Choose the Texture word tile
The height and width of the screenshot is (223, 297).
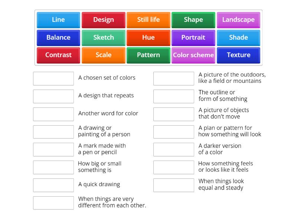[x=238, y=55]
